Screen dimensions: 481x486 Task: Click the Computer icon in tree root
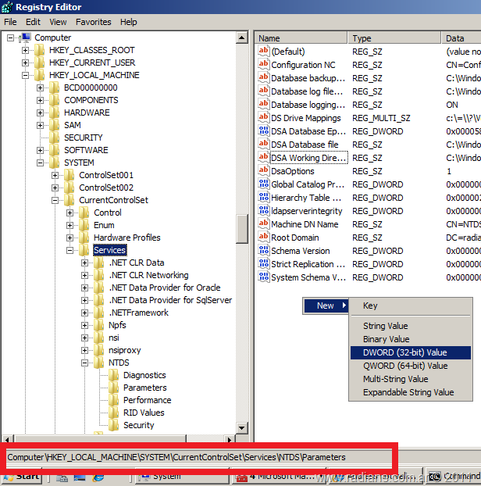pyautogui.click(x=26, y=38)
